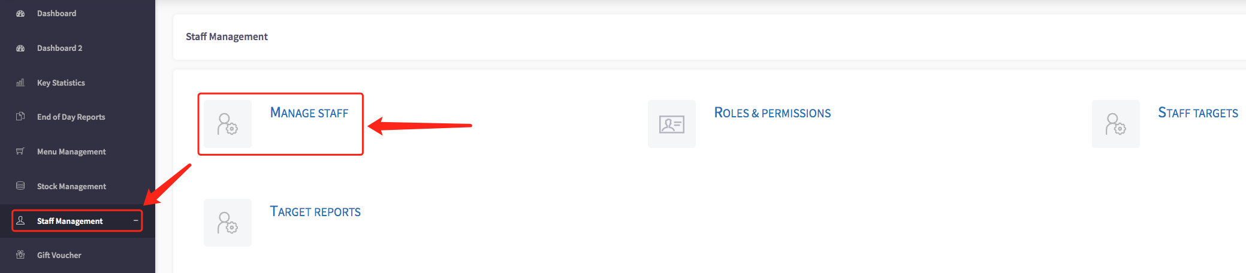The width and height of the screenshot is (1246, 273).
Task: Click the Staff Targets user-gear tile icon
Action: click(1116, 124)
